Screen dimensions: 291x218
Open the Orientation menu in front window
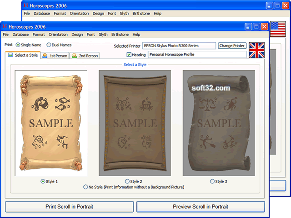point(58,35)
